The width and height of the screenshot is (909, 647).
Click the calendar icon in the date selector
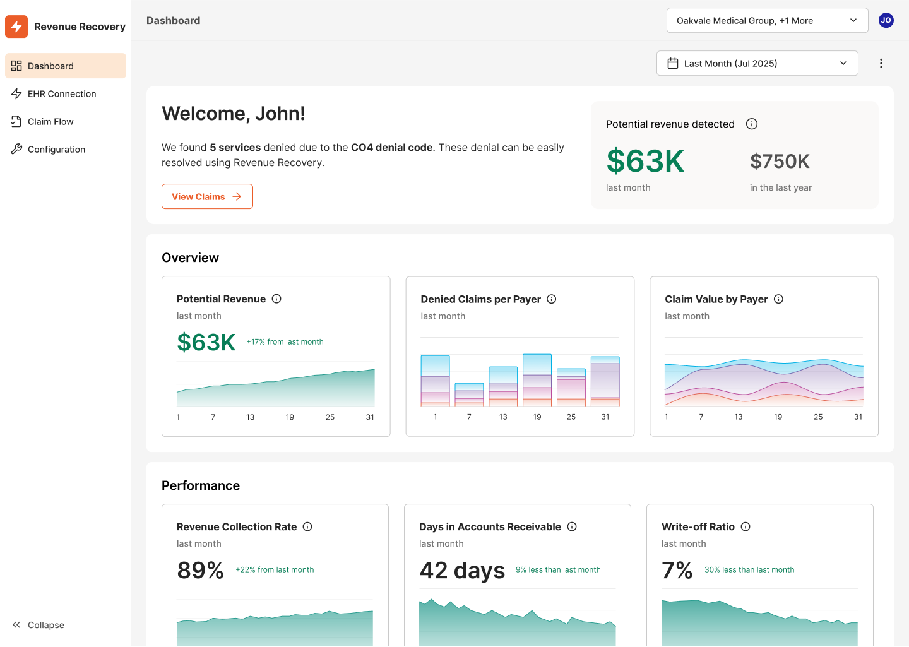point(672,63)
